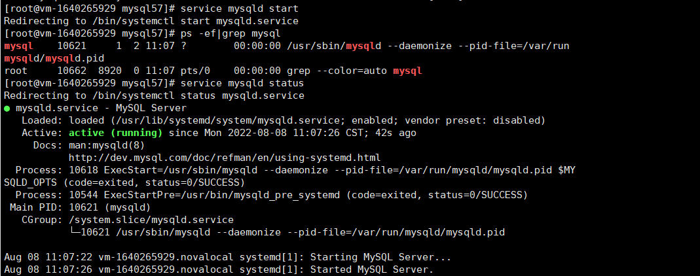Image resolution: width=700 pixels, height=276 pixels.
Task: Click the CGroup path /system.slice/mysqld.service
Action: coord(151,220)
